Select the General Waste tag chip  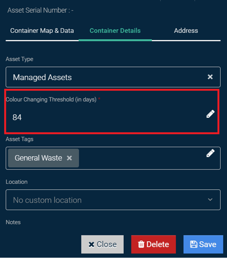(x=39, y=158)
